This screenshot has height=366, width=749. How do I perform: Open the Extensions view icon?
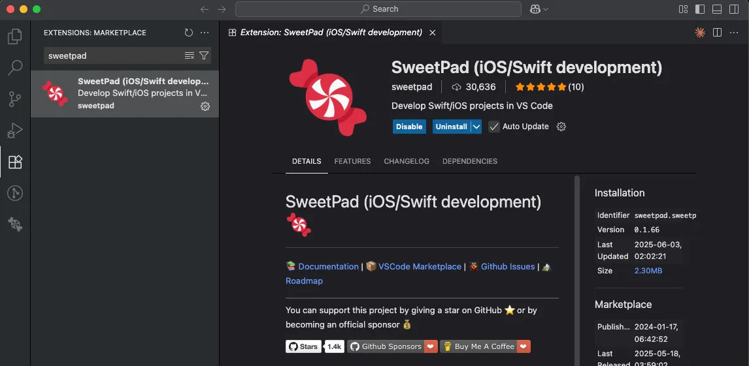click(x=15, y=162)
